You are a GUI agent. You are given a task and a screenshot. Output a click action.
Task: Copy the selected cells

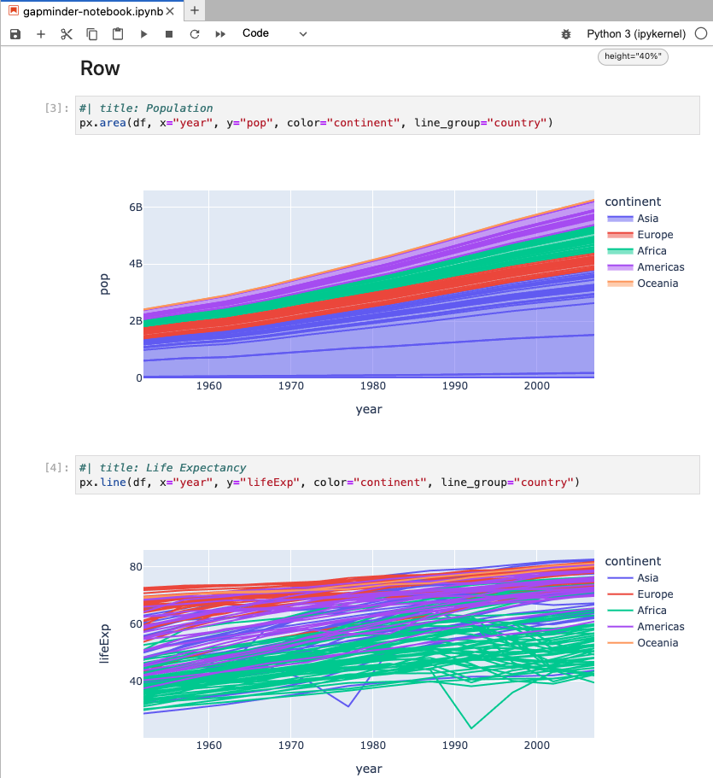pyautogui.click(x=91, y=34)
